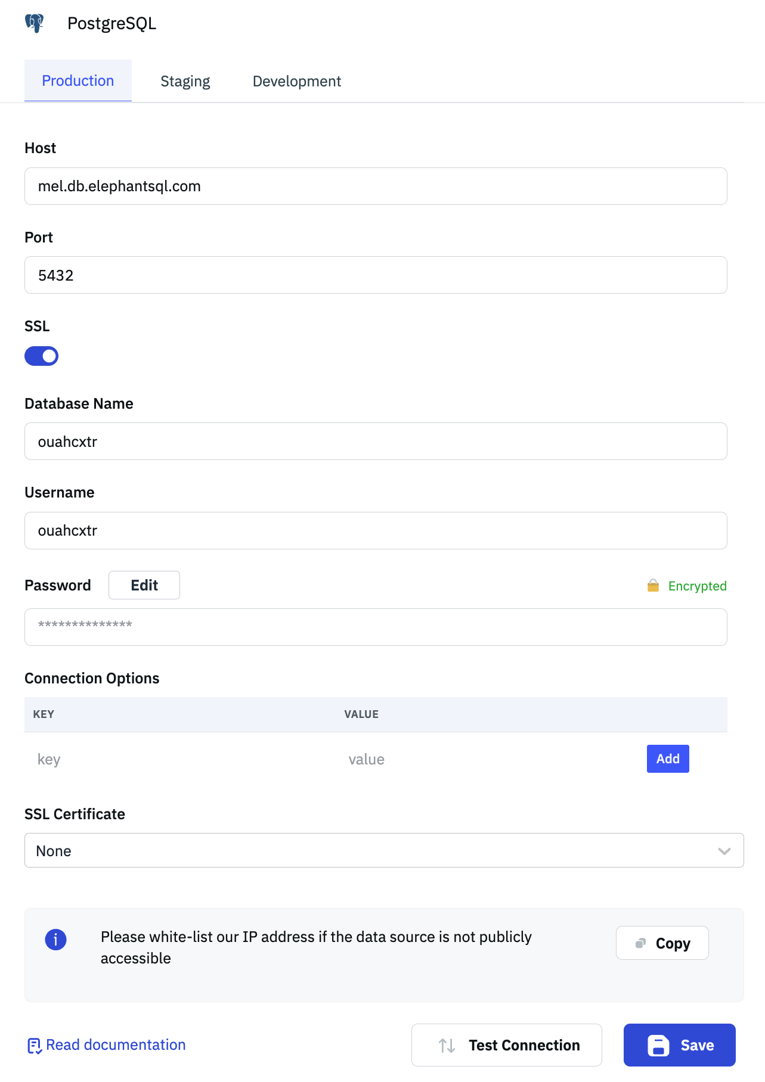Add a new connection option
The image size is (765, 1082).
pyautogui.click(x=667, y=758)
